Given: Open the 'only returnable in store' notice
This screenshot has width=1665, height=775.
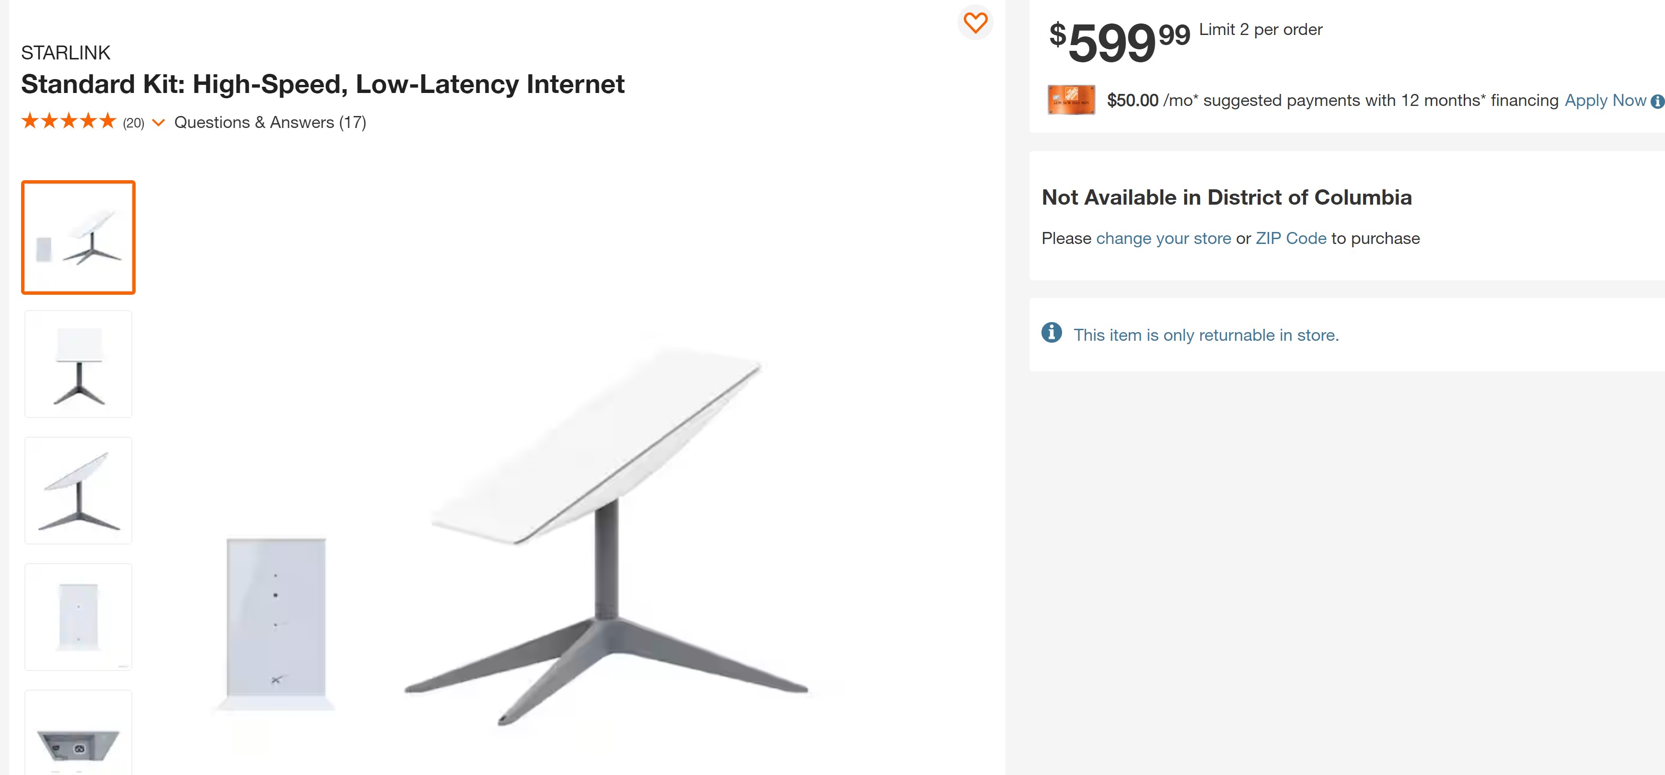Looking at the screenshot, I should coord(1205,335).
